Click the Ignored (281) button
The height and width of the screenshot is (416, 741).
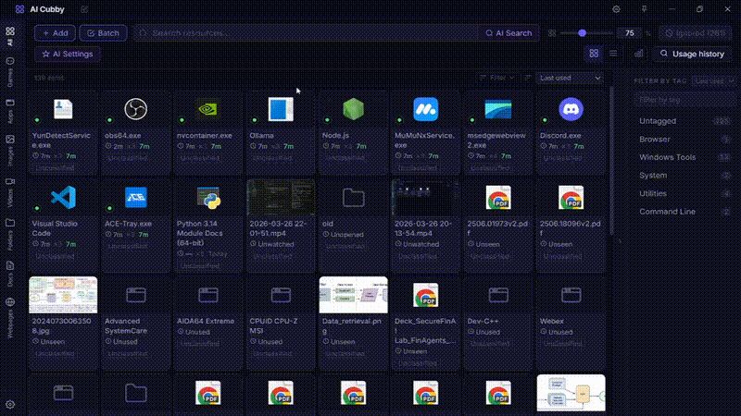point(696,33)
